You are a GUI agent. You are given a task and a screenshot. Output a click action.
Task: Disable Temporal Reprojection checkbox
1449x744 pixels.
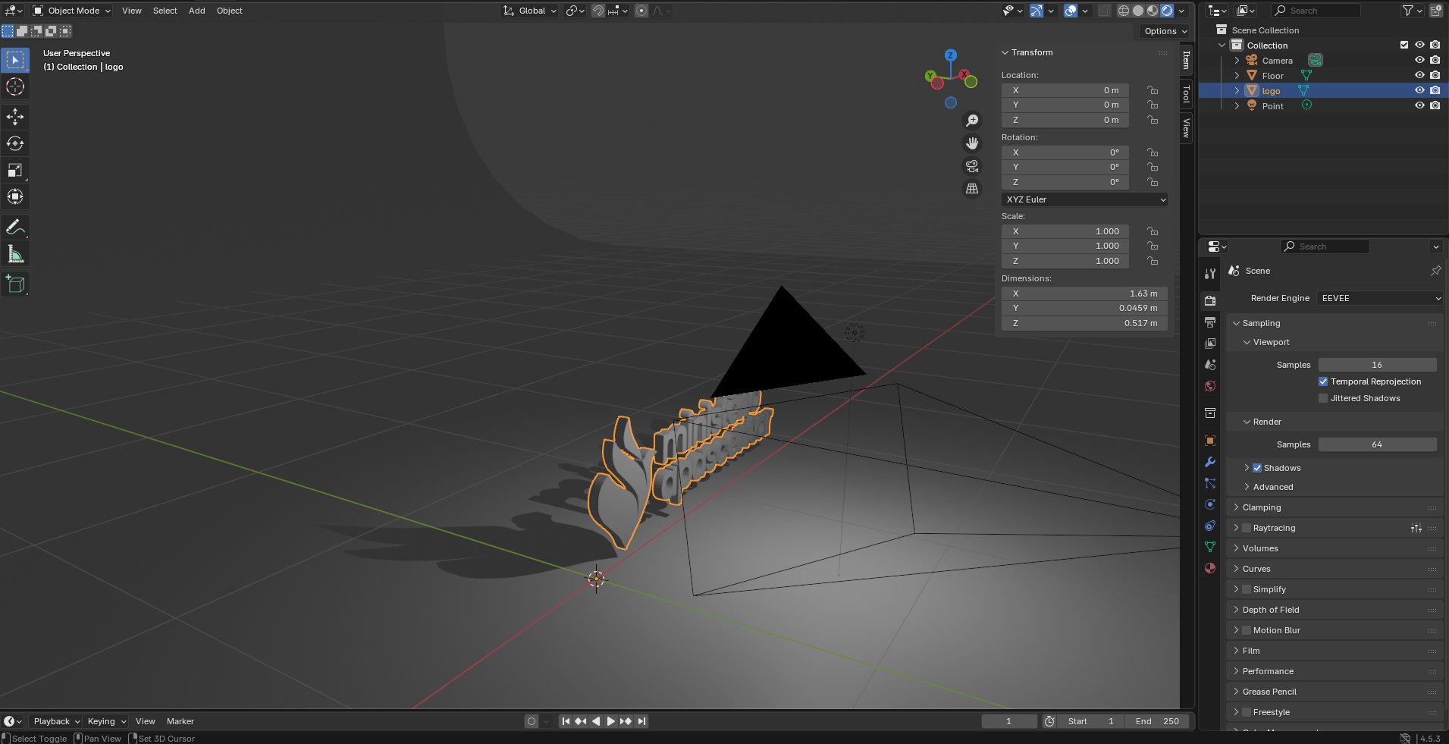tap(1323, 381)
